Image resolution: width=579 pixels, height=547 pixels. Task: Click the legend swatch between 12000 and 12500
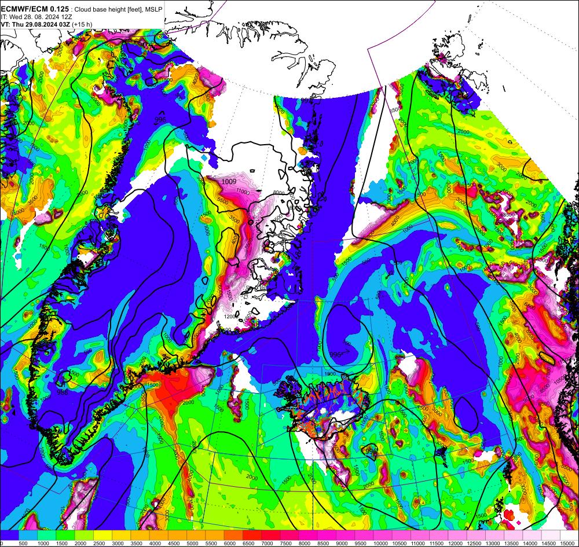pyautogui.click(x=457, y=535)
